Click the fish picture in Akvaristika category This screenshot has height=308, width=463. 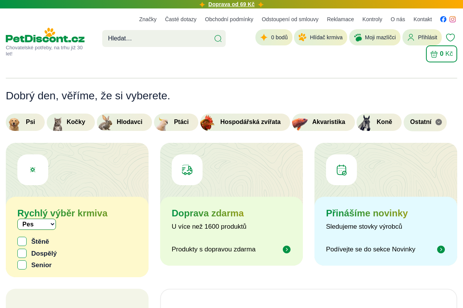coord(300,124)
